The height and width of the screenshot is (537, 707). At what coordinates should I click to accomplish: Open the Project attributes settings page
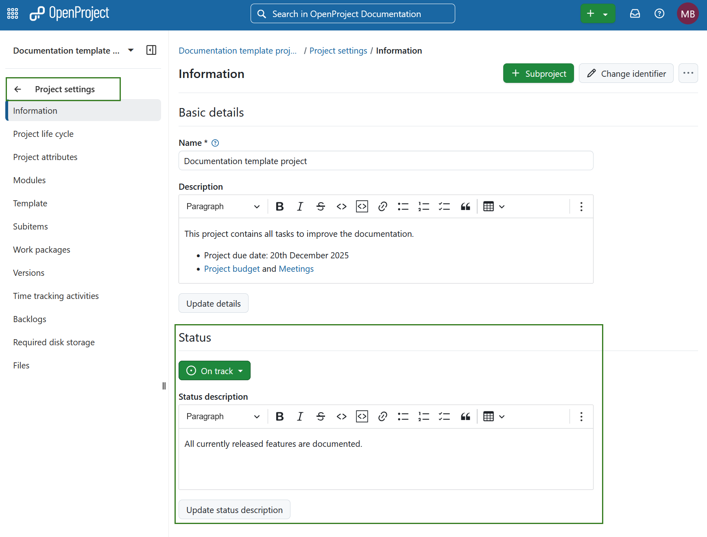(x=45, y=157)
